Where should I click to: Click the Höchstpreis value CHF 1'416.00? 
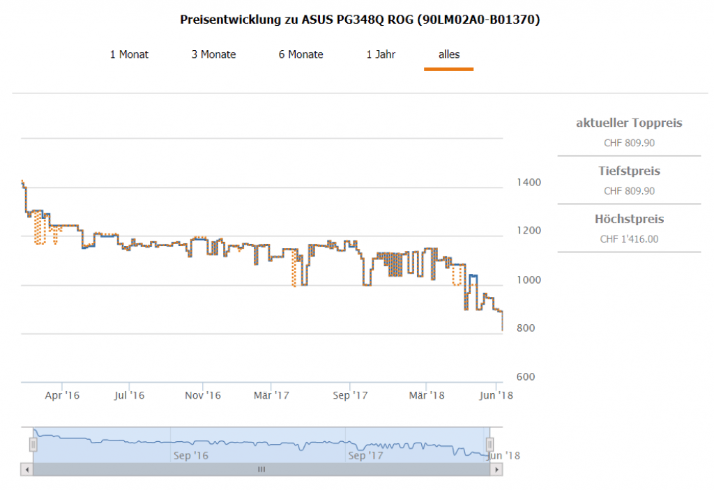(629, 239)
